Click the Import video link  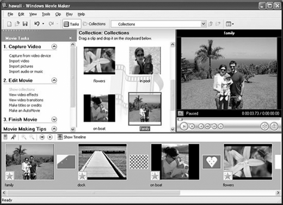coord(19,61)
